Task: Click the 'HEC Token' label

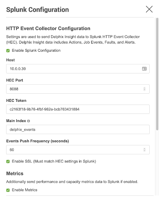Action: pos(16,101)
